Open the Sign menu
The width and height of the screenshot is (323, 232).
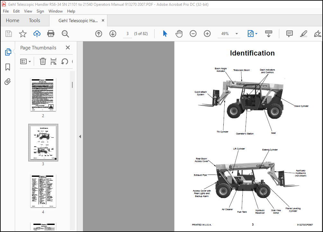coord(40,11)
